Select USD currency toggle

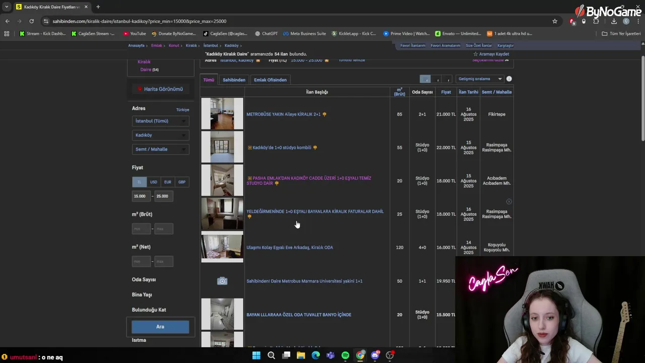click(153, 182)
